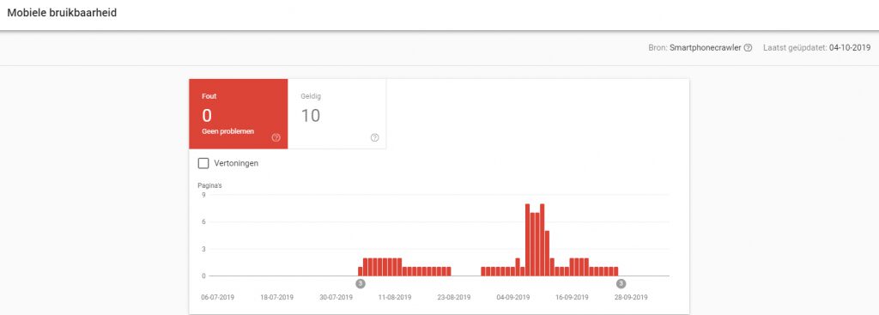Click the Geen problemen text

[227, 131]
